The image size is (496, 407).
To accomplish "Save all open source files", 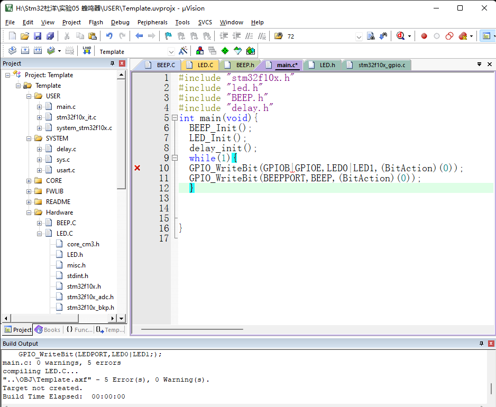I will [51, 35].
